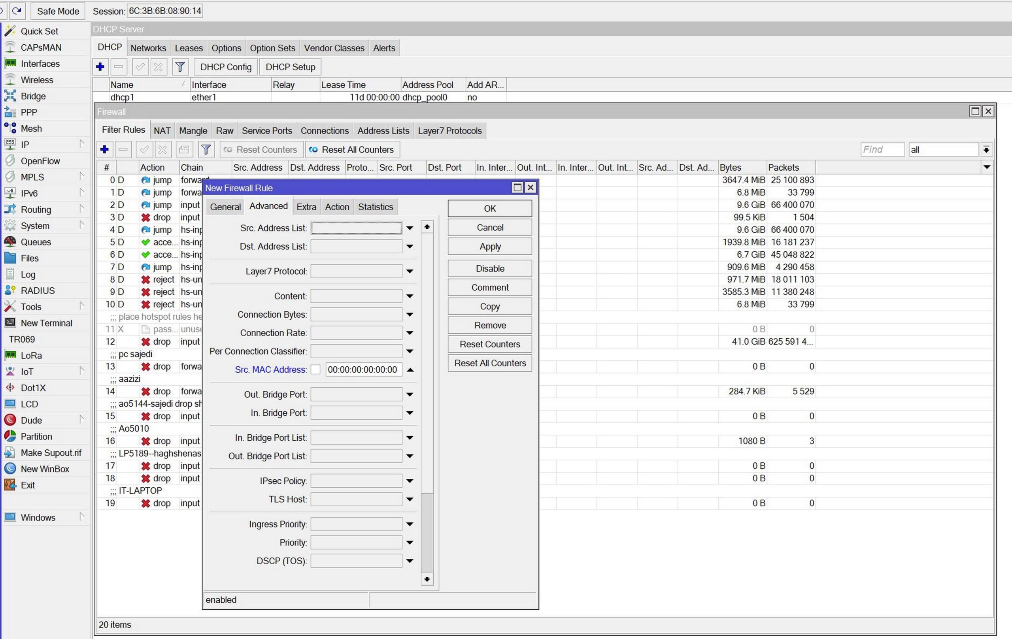Open filter icon in DHCP Server toolbar

[180, 67]
